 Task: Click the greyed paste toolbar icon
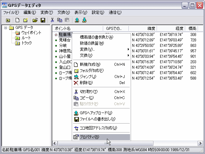click(67, 20)
